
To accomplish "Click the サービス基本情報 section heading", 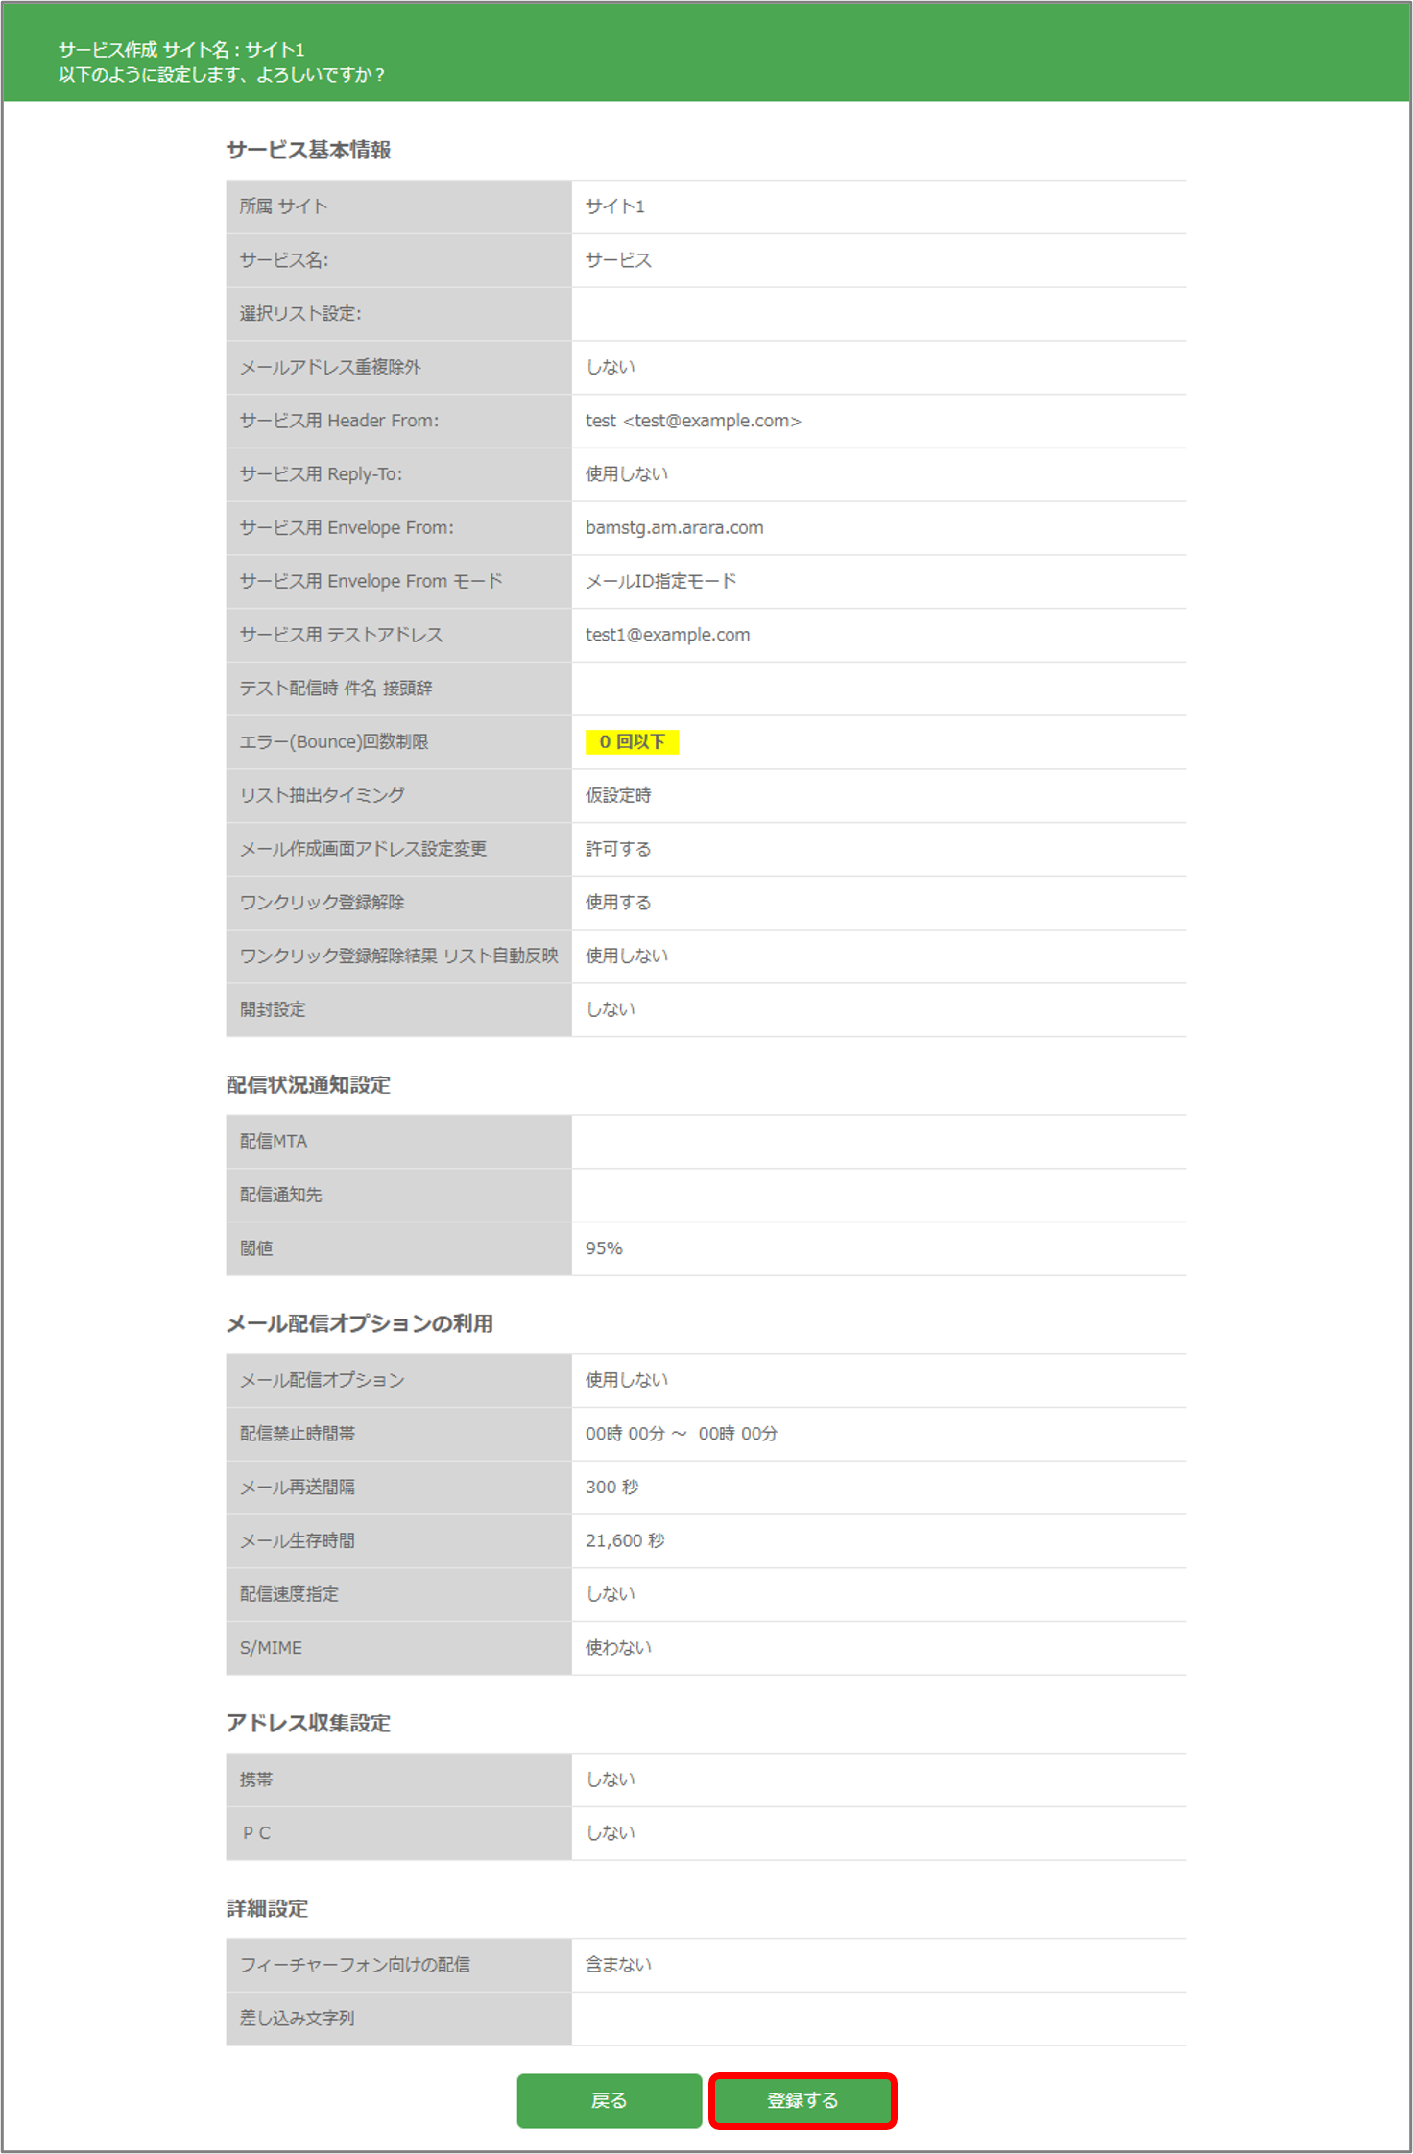I will coord(308,150).
